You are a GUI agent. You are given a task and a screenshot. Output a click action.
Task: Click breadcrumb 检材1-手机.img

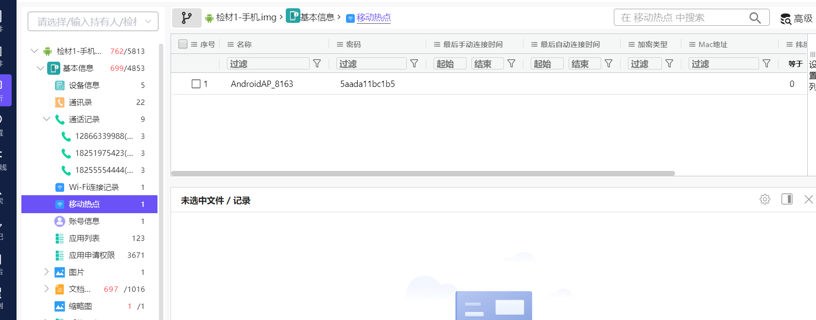click(x=246, y=17)
